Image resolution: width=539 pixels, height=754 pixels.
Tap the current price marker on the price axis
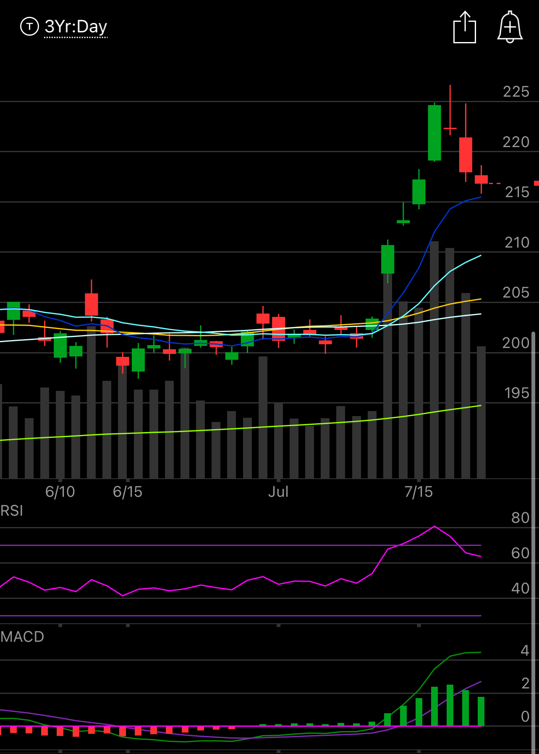point(536,183)
